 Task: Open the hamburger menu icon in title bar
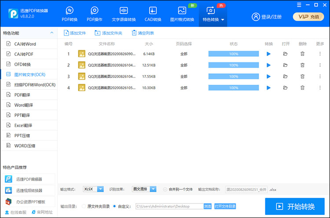(299, 5)
